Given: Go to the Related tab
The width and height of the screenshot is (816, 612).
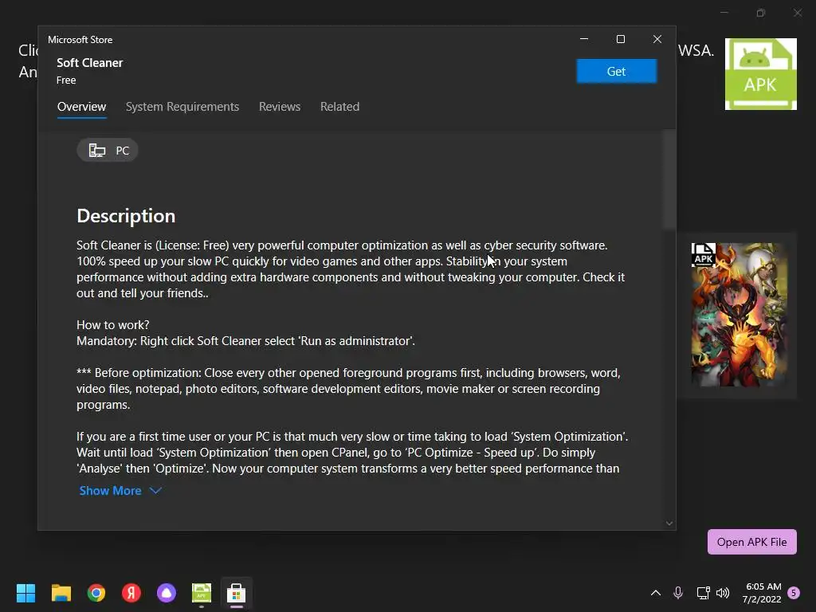Looking at the screenshot, I should tap(339, 107).
